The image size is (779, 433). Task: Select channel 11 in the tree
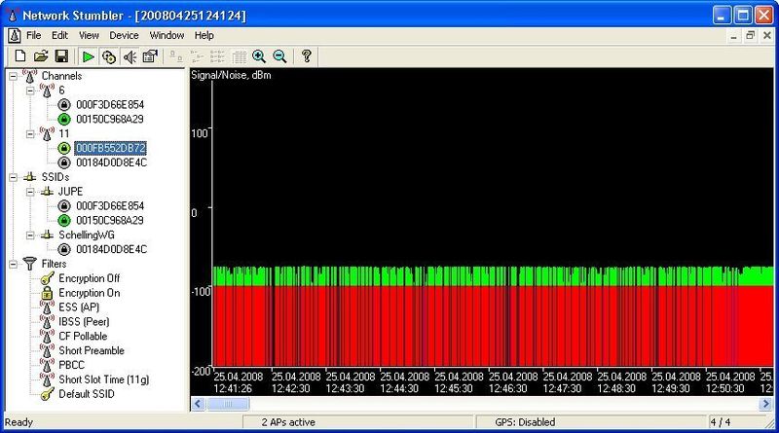tap(64, 133)
